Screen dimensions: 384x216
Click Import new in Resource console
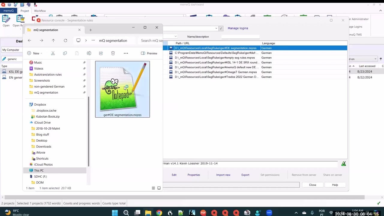(x=223, y=175)
